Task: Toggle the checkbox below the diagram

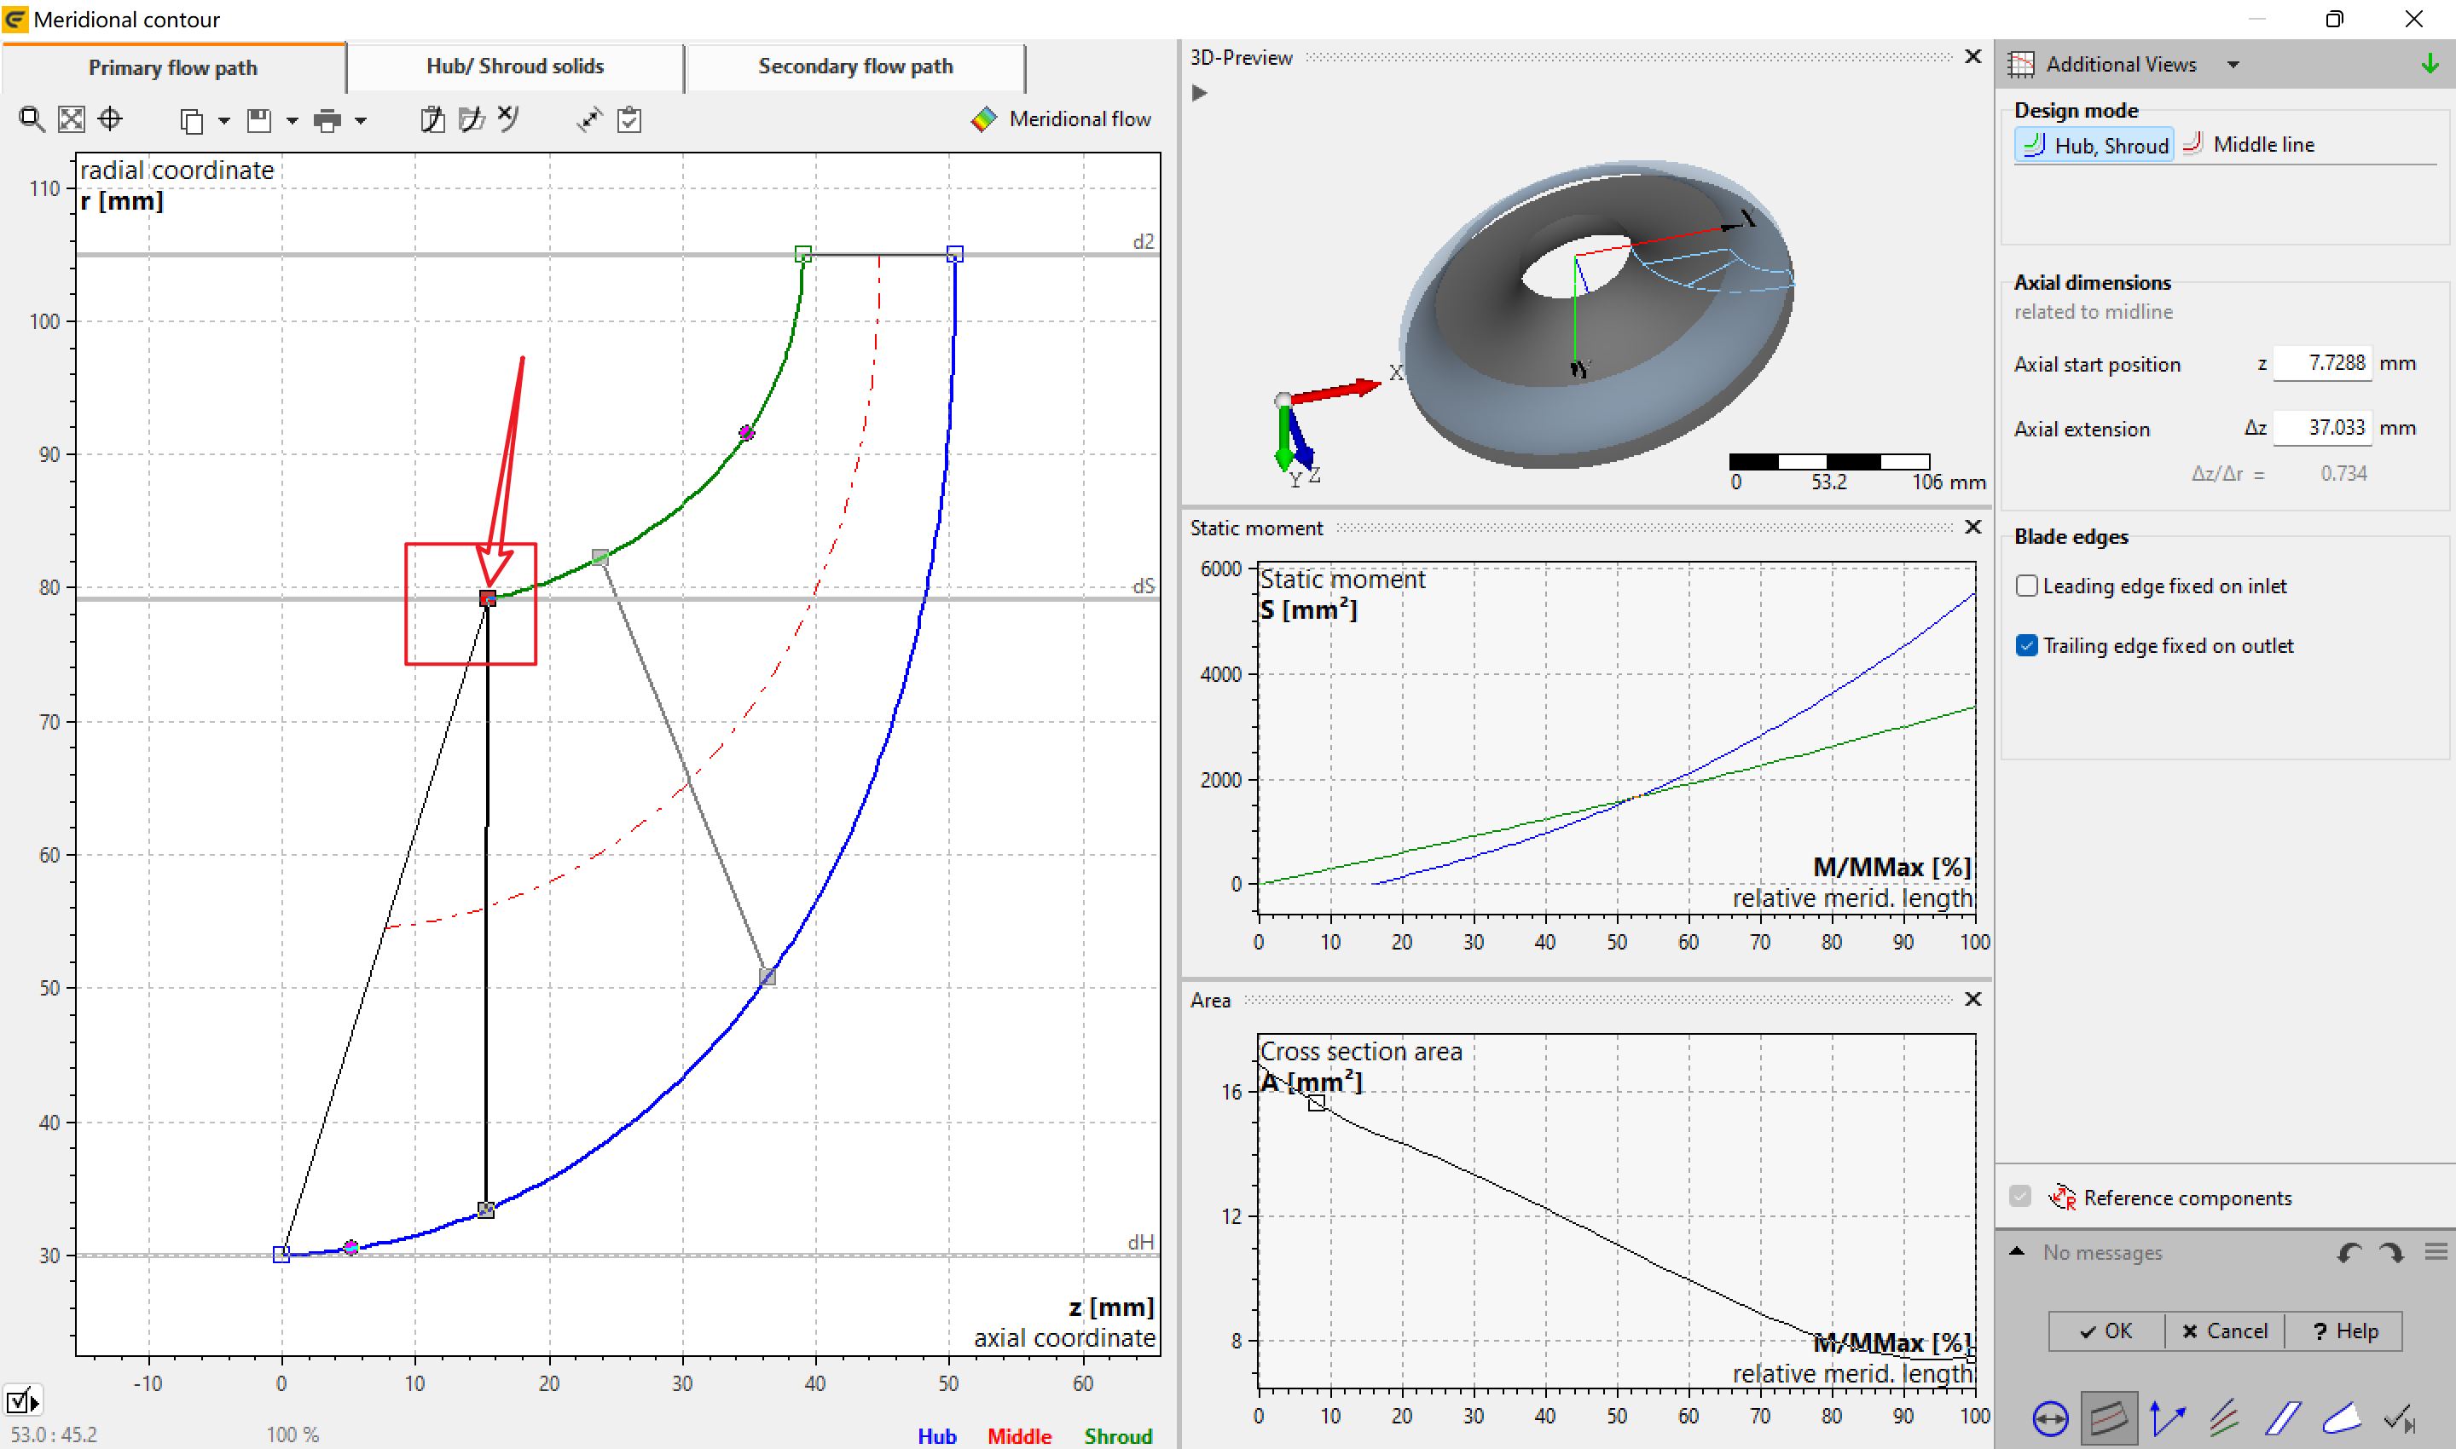Action: (x=18, y=1401)
